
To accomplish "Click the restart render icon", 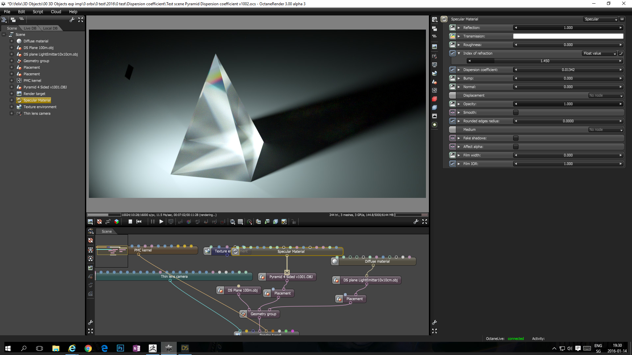I will (x=139, y=222).
